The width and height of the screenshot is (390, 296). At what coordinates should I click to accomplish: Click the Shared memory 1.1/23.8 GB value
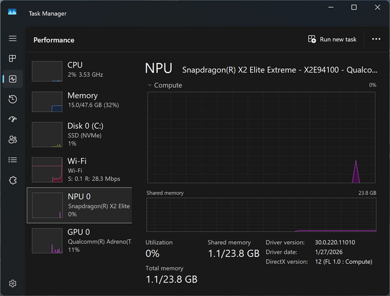pyautogui.click(x=233, y=253)
